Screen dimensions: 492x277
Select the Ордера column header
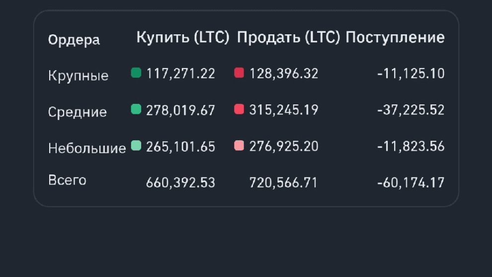(x=74, y=40)
